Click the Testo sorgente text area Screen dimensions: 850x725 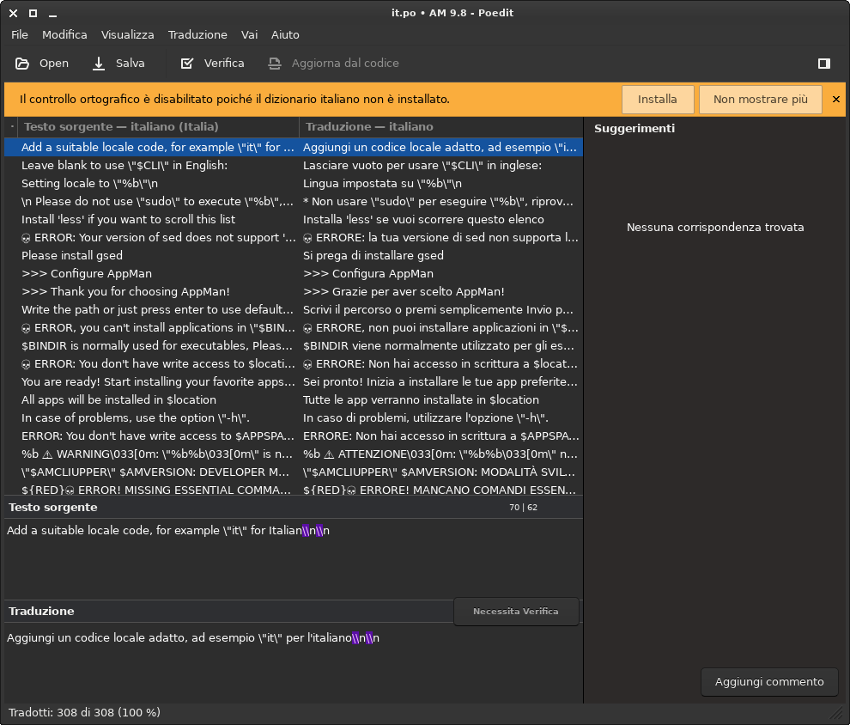(293, 558)
